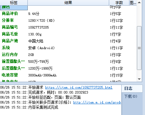Click the 中国大陆 result value
The width and height of the screenshot is (145, 115).
[36, 41]
